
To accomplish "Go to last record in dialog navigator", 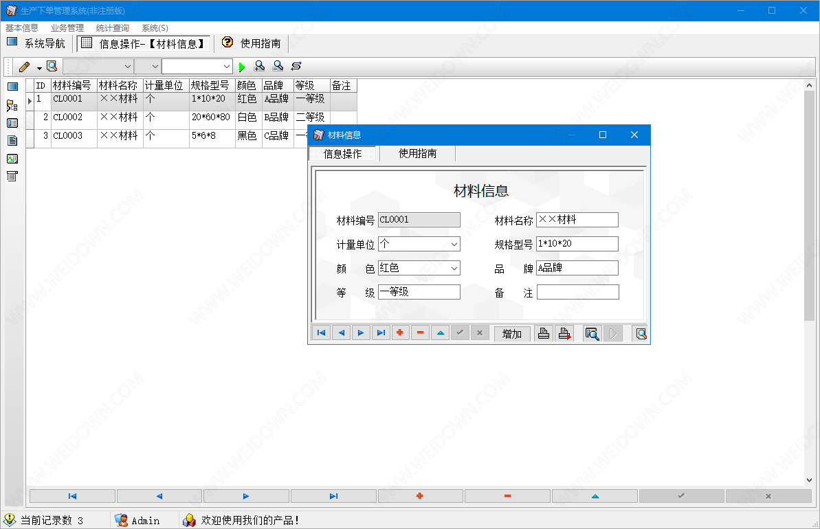I will click(x=381, y=333).
